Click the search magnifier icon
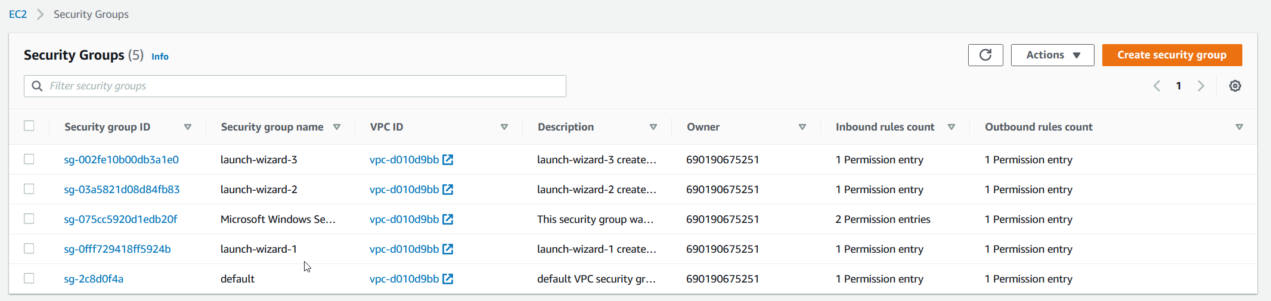Image resolution: width=1271 pixels, height=301 pixels. pyautogui.click(x=37, y=86)
